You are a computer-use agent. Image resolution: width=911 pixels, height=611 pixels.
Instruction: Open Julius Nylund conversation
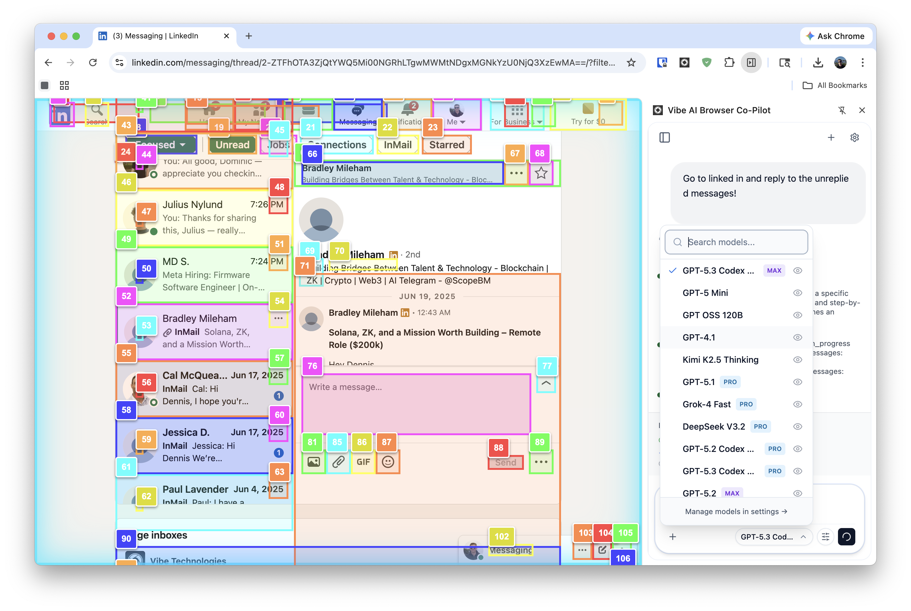coord(204,217)
